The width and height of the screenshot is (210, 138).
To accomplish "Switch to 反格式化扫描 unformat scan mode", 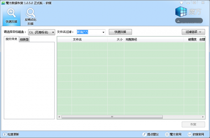I will [30, 16].
